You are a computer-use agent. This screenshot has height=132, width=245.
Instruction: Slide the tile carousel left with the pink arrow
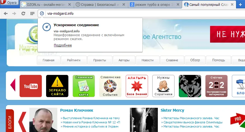coord(13,85)
